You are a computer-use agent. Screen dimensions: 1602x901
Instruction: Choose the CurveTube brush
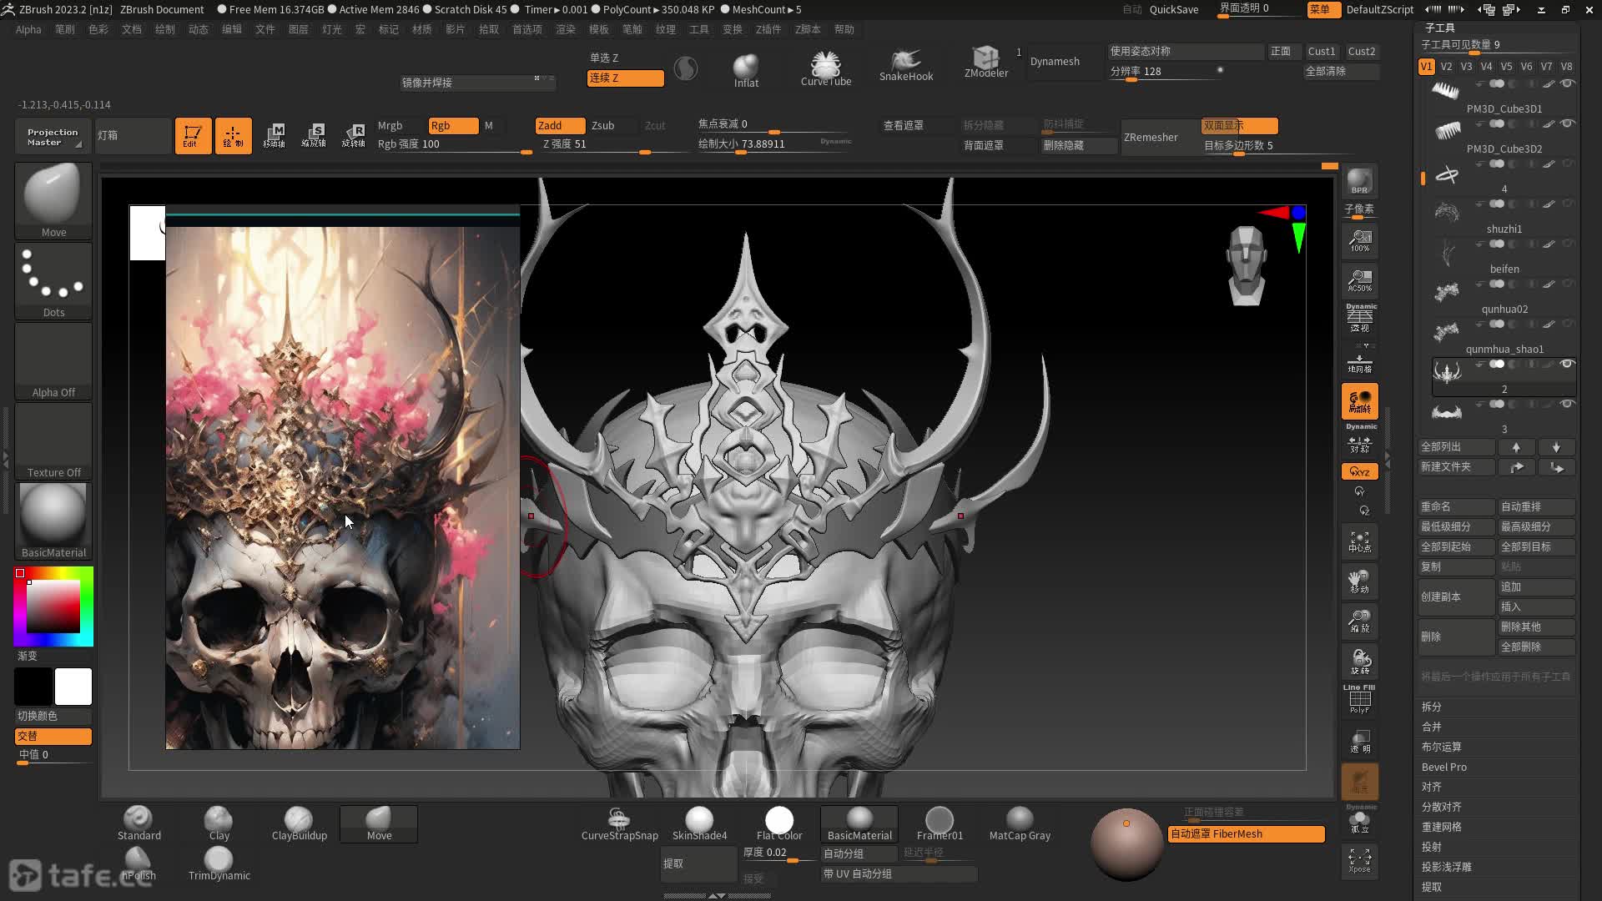pos(826,68)
